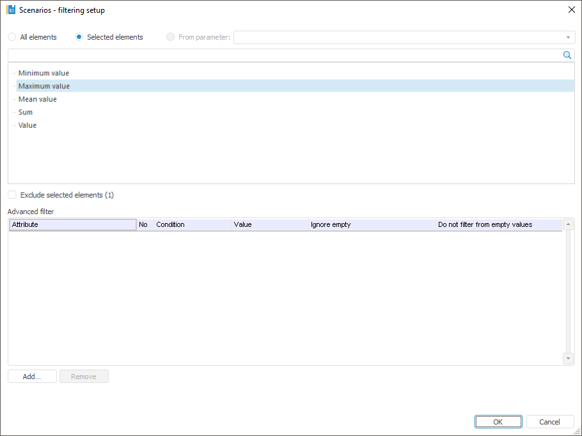Click the Scenarios dialog title icon
582x436 pixels.
pos(11,10)
